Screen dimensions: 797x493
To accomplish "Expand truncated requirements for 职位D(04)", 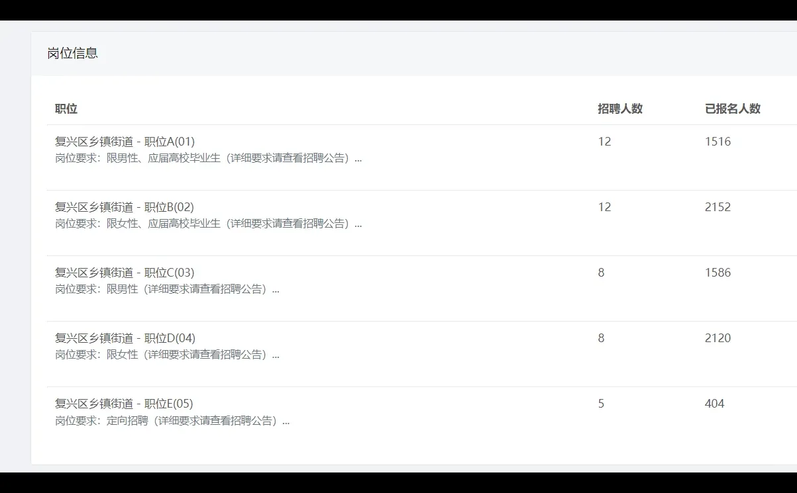I will click(276, 355).
